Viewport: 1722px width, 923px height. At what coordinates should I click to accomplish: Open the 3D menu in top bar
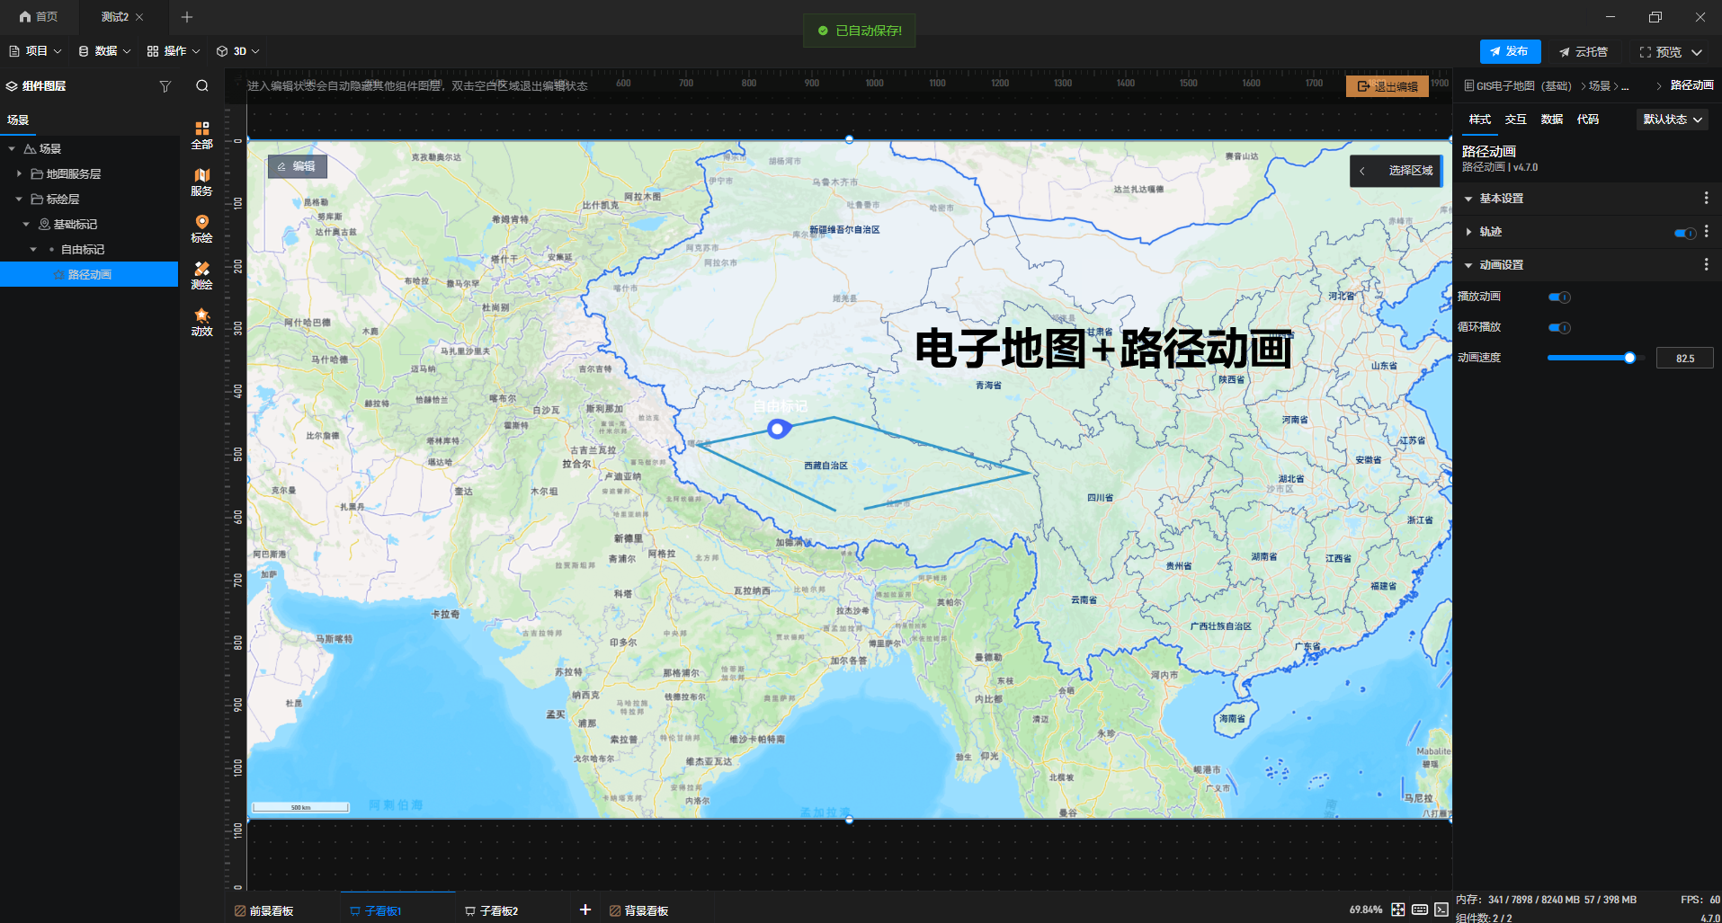[x=236, y=51]
